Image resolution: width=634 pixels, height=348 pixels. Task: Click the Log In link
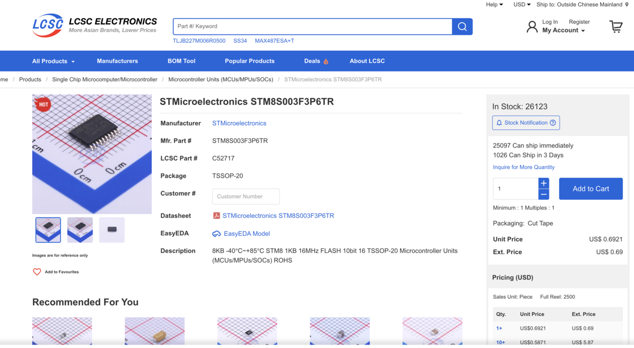coord(550,22)
